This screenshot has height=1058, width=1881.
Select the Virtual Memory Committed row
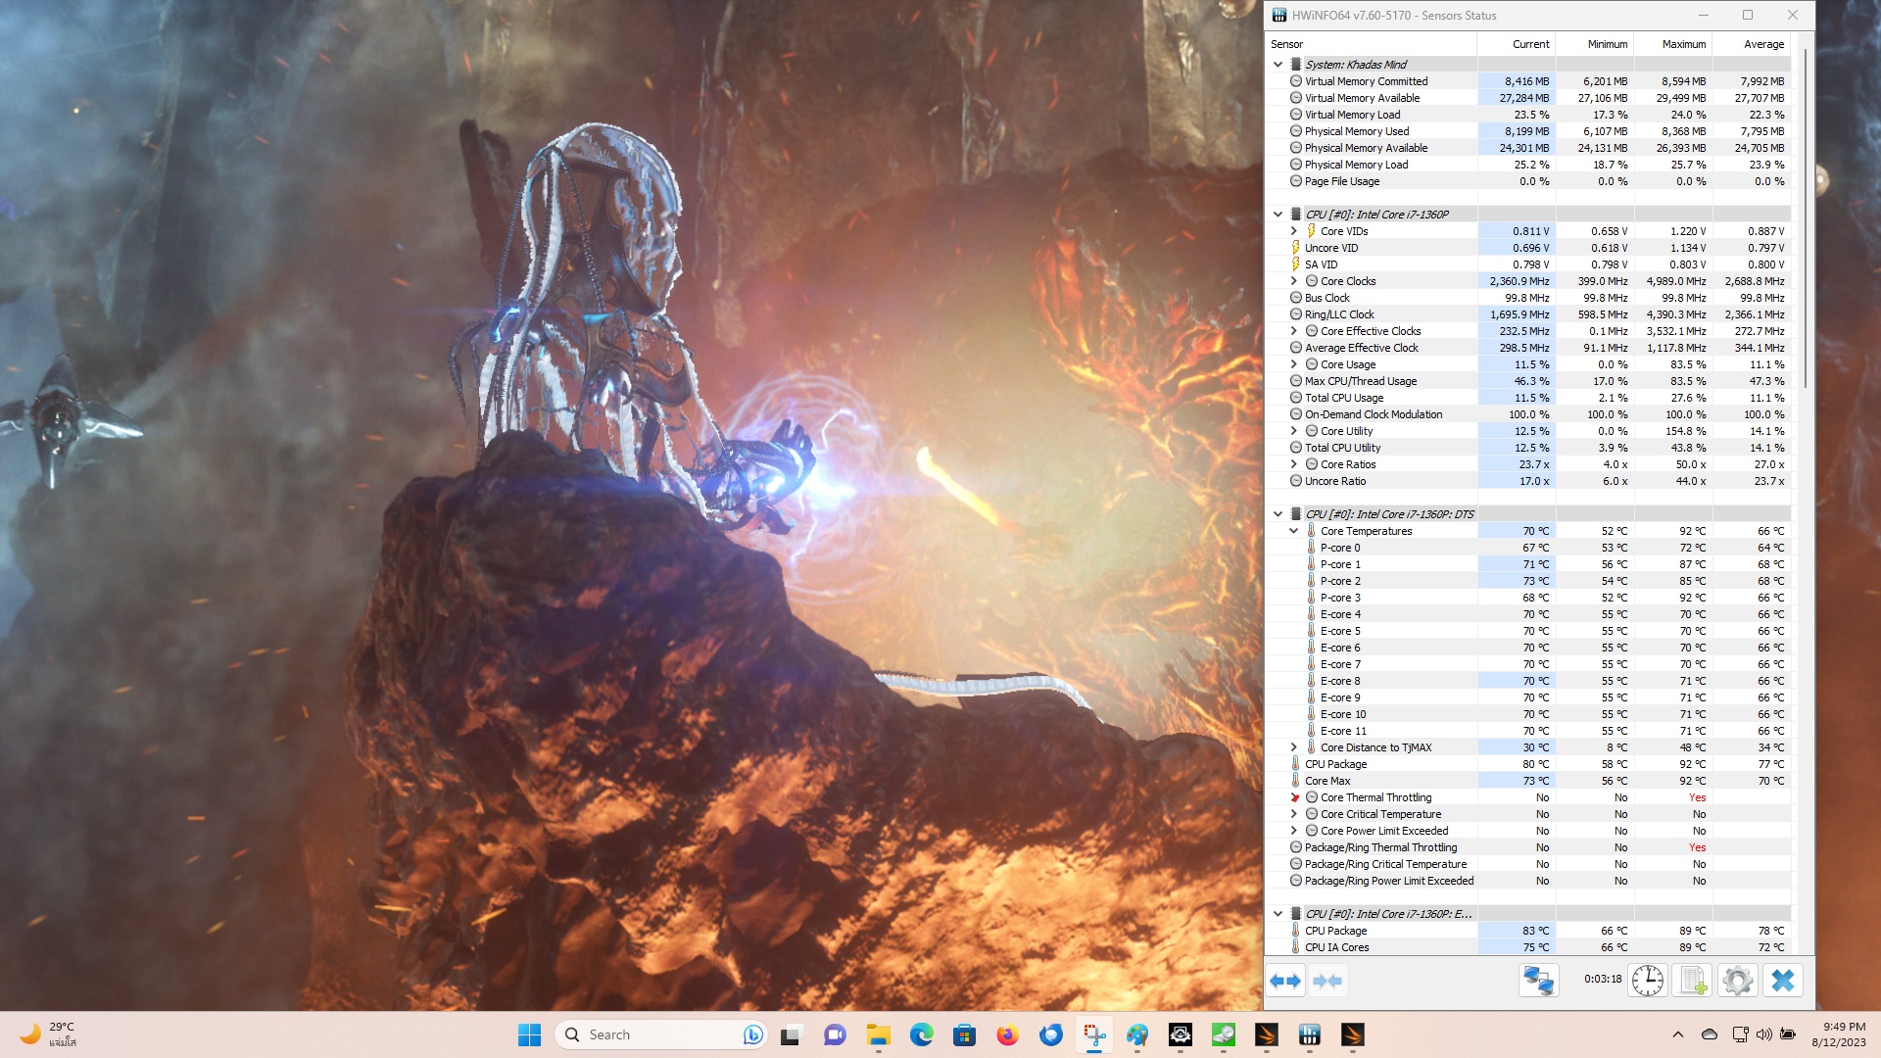[x=1528, y=81]
